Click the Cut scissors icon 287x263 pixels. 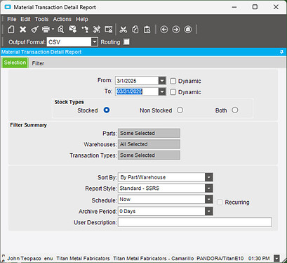coord(124,30)
